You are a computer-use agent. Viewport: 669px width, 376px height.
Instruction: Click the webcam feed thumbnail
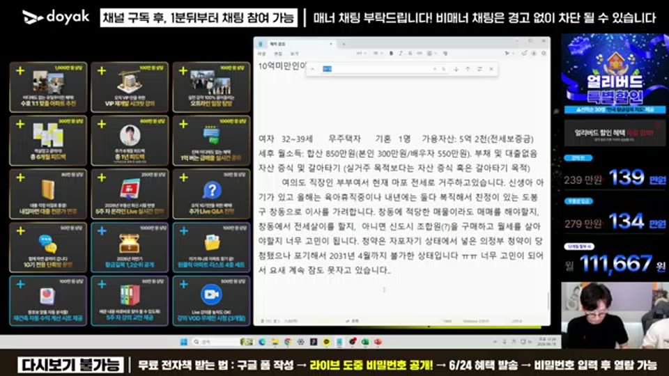(x=615, y=315)
